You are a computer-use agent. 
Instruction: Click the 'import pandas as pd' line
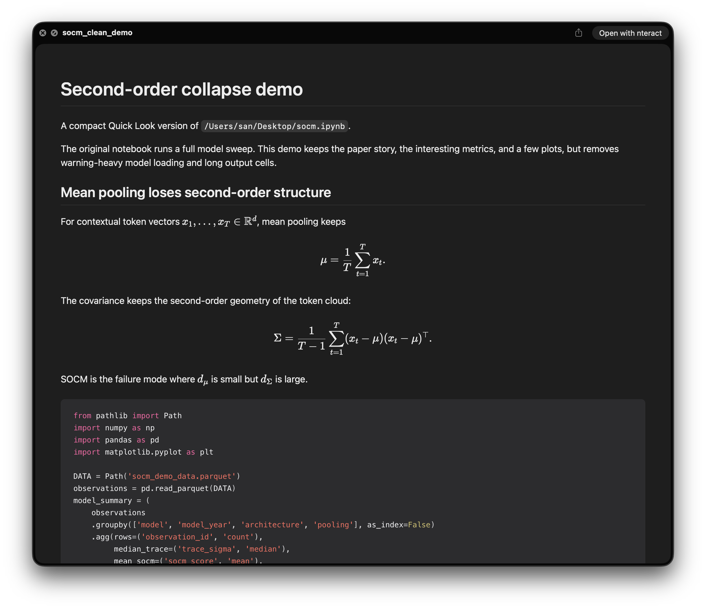pos(116,440)
